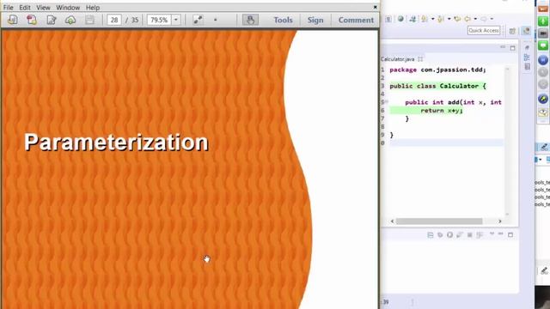Click the blue round sidebar button
The image size is (550, 309).
click(x=543, y=60)
